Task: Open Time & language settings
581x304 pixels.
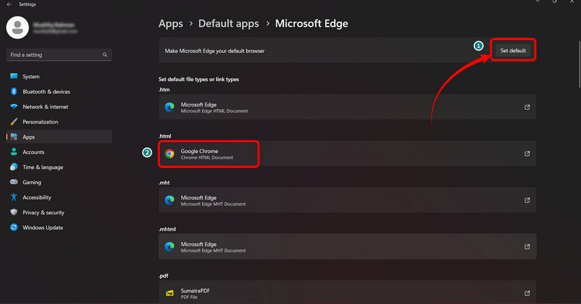Action: [59, 167]
